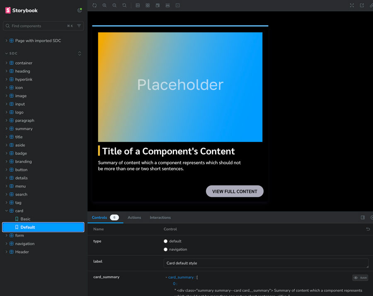This screenshot has height=296, width=373.
Task: Open the Storybook settings gear menu
Action: coord(80,10)
